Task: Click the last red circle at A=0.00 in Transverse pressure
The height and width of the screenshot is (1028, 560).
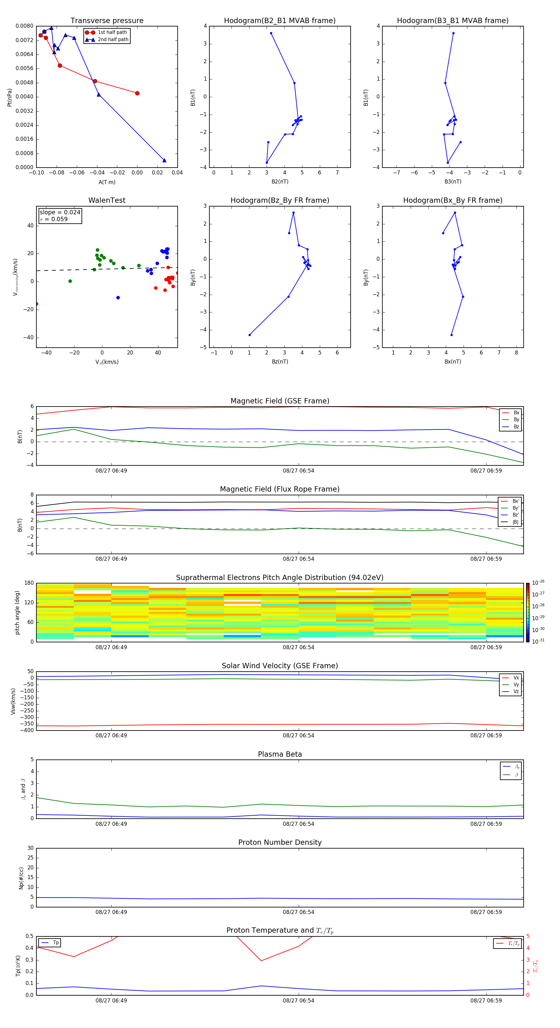Action: 137,93
